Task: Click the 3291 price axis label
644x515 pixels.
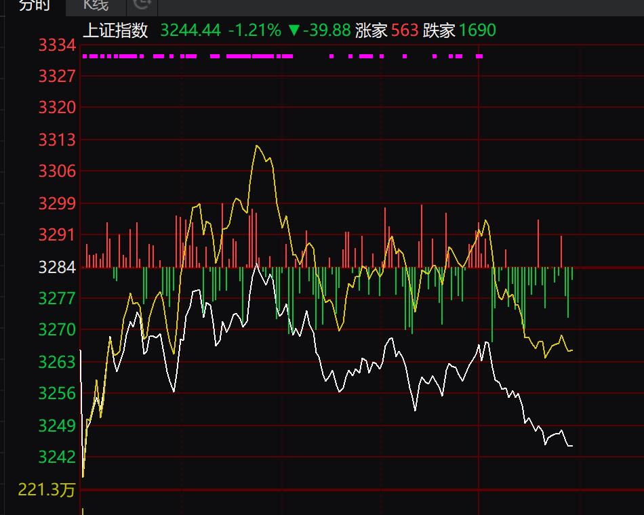Action: (57, 234)
